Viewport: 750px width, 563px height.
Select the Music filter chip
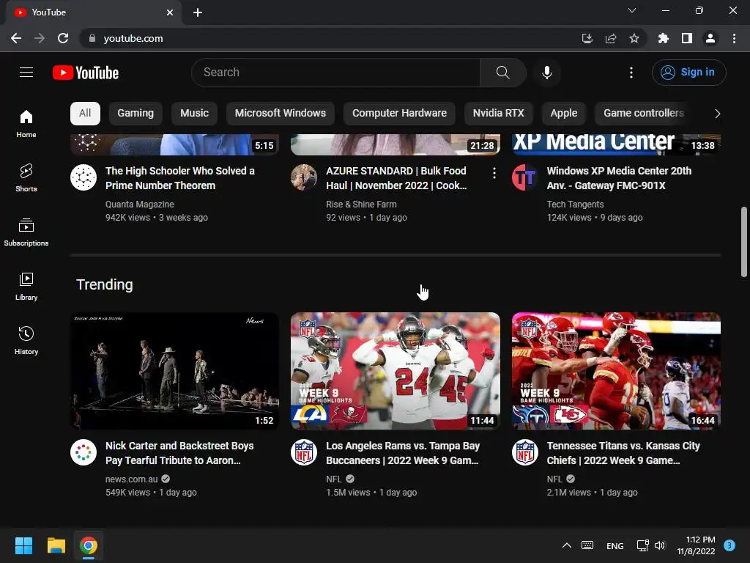(194, 113)
